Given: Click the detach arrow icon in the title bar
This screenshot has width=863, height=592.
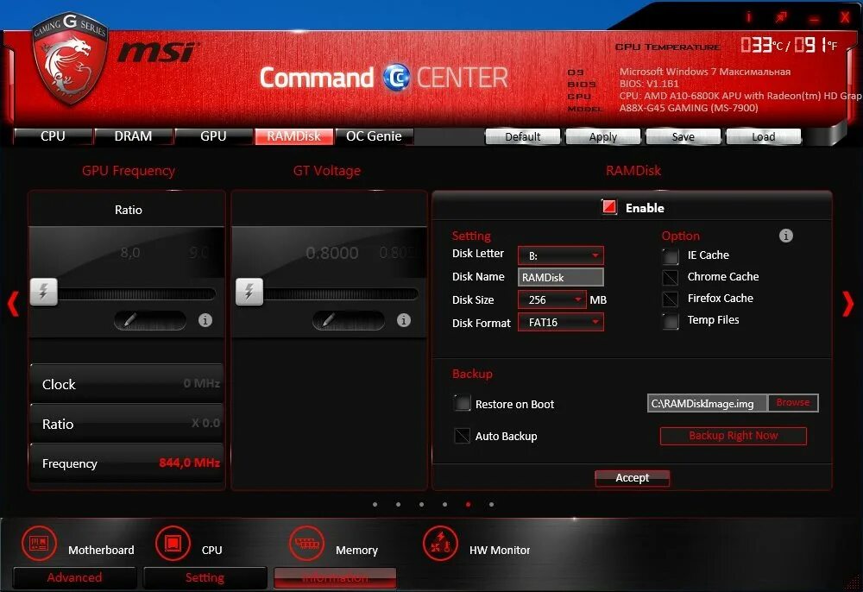Looking at the screenshot, I should click(781, 17).
